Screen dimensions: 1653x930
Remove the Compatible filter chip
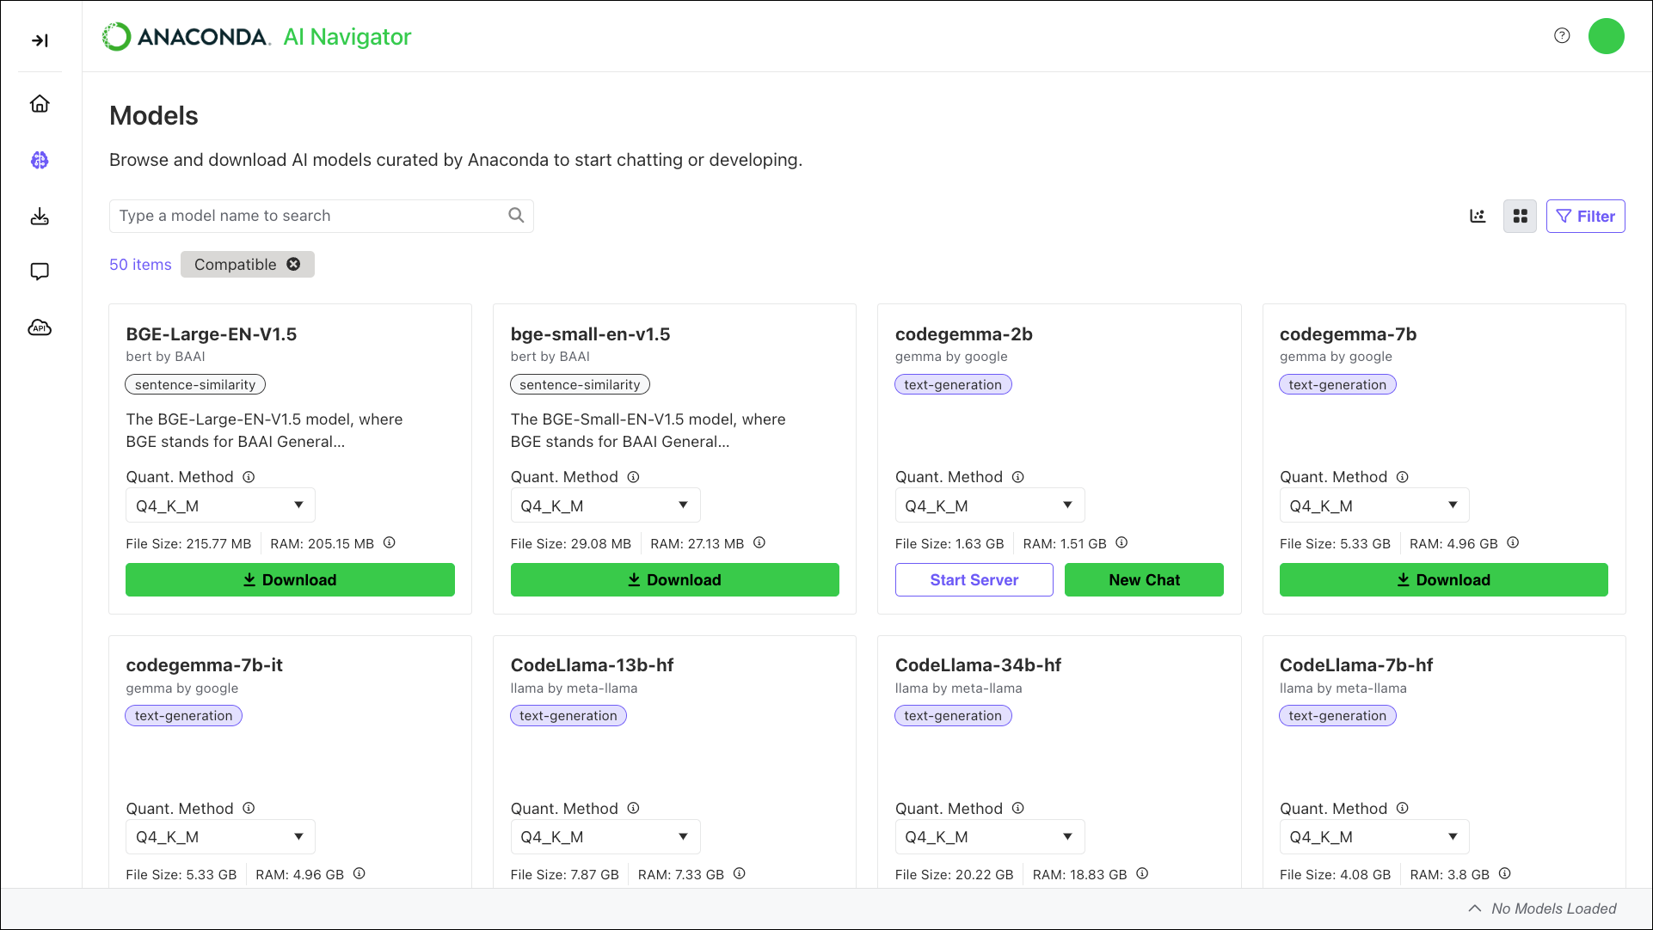pyautogui.click(x=293, y=264)
